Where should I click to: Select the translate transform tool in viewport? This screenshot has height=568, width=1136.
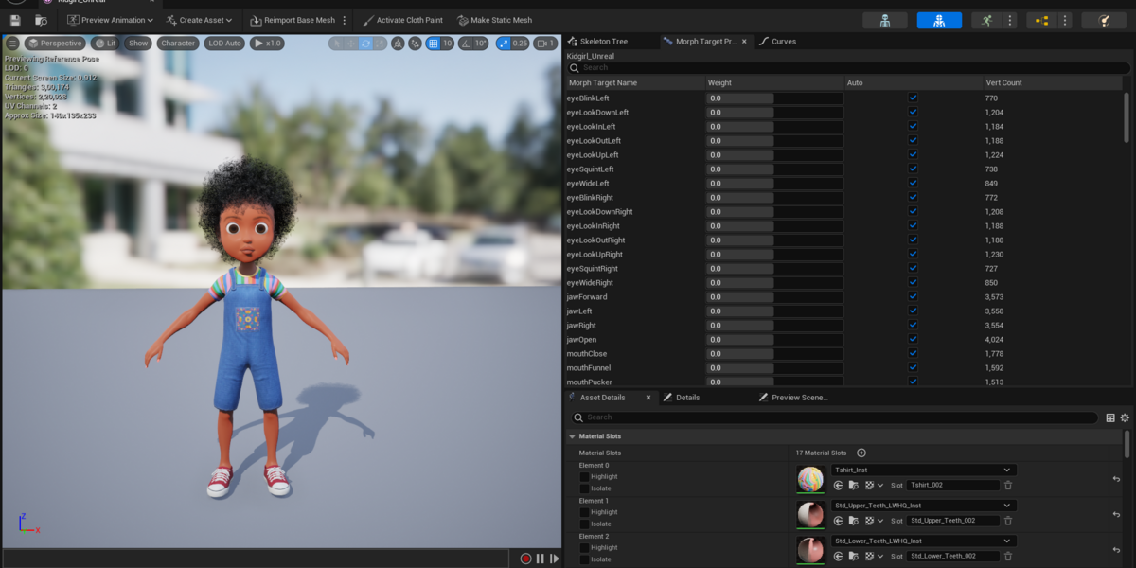pos(351,44)
